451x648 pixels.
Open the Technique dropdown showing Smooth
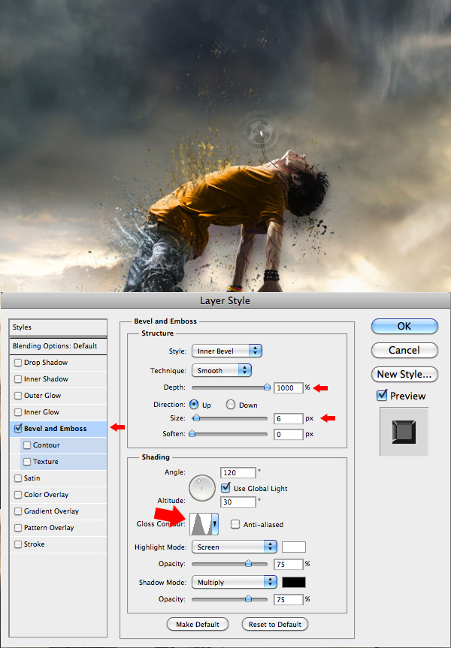tap(221, 370)
